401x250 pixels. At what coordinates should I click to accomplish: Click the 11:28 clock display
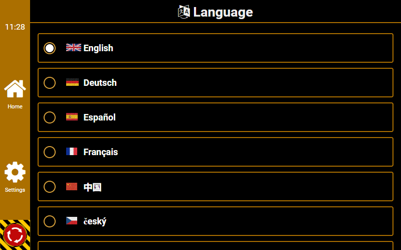(x=15, y=27)
